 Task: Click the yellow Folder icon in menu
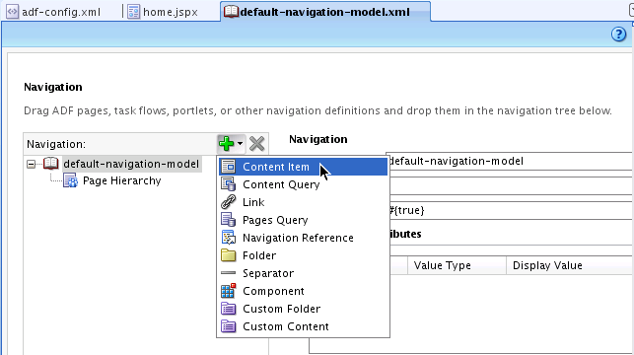(x=228, y=255)
